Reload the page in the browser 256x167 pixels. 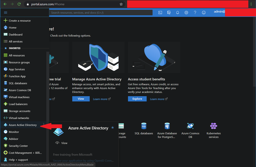(x=19, y=4)
